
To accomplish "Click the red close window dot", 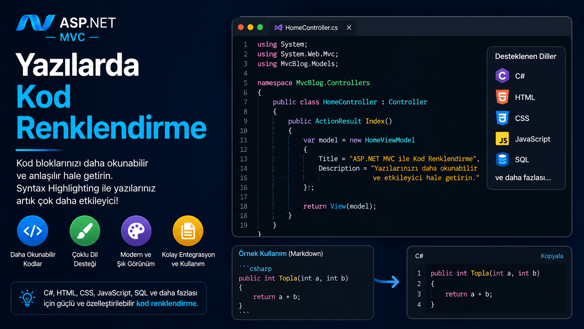I will point(241,27).
